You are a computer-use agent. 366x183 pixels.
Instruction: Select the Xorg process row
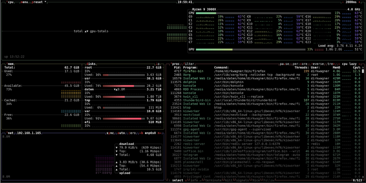pos(264,75)
